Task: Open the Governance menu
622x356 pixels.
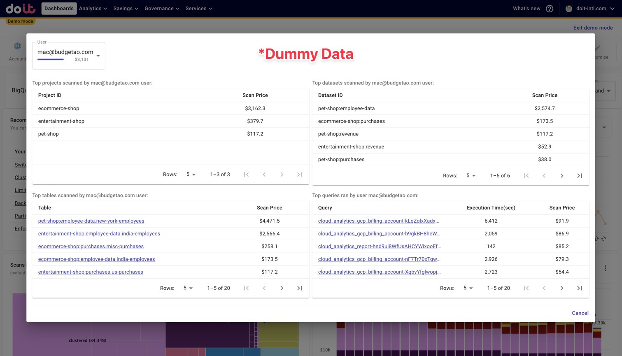Action: [x=161, y=9]
